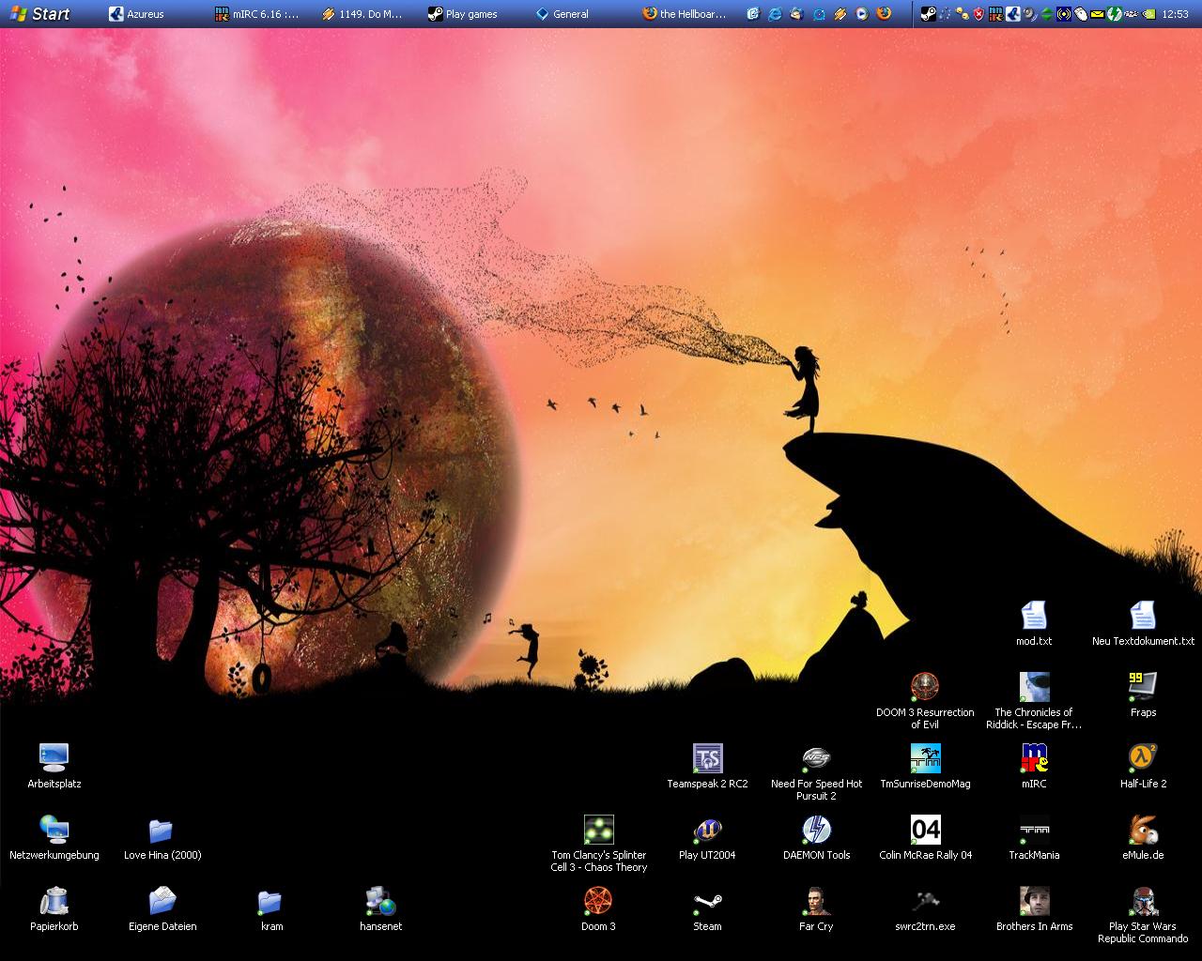The width and height of the screenshot is (1202, 961).
Task: Launch Far Cry from the desktop
Action: [816, 902]
